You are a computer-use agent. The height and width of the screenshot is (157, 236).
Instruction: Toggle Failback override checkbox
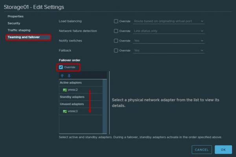(x=116, y=50)
